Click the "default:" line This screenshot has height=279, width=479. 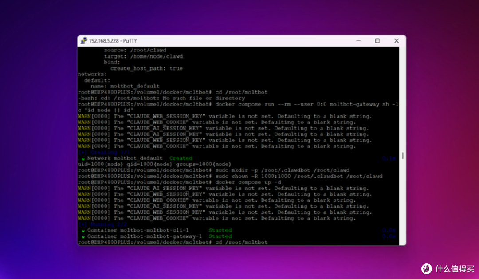click(97, 80)
